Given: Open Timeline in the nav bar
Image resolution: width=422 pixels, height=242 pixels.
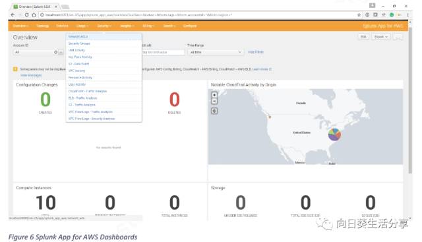Looking at the screenshot, I should click(62, 26).
